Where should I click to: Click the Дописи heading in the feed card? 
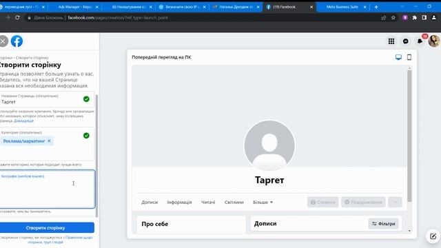pyautogui.click(x=265, y=223)
